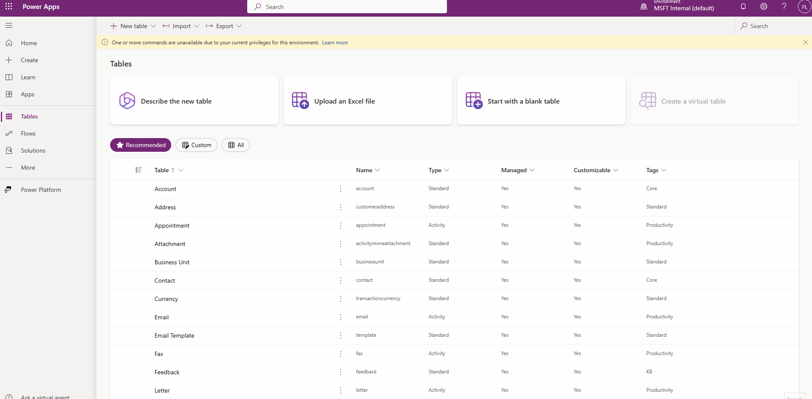Open Solutions from the sidebar

pyautogui.click(x=32, y=150)
